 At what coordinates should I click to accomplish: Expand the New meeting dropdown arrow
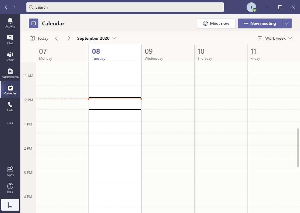pos(287,23)
